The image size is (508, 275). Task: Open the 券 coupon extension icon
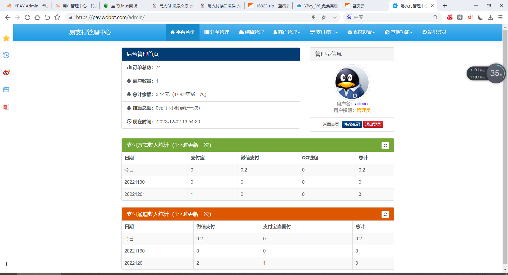(460, 17)
